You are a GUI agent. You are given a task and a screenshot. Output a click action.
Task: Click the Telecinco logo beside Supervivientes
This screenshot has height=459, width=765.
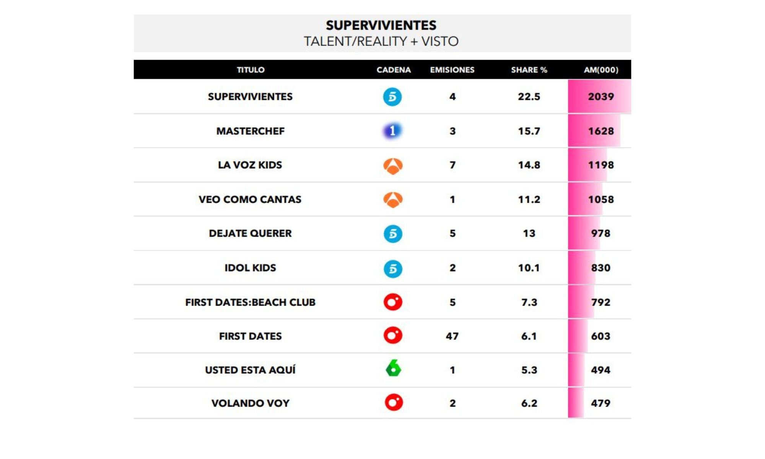pyautogui.click(x=392, y=97)
